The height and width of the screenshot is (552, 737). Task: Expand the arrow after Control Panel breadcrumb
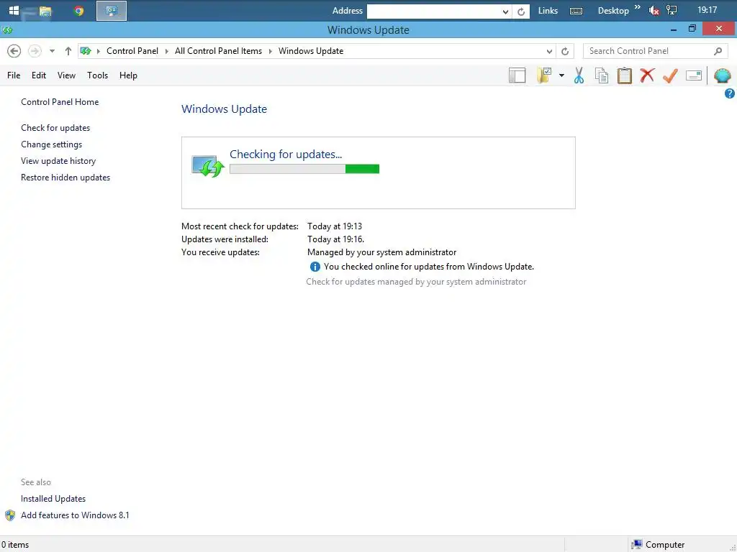point(166,51)
